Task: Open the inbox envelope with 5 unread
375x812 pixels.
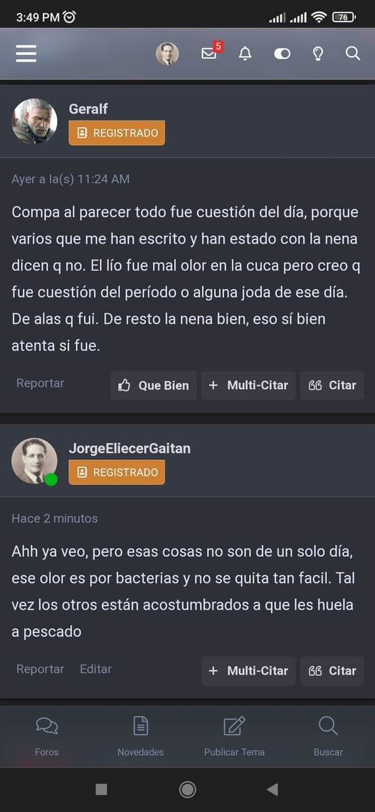Action: coord(211,52)
